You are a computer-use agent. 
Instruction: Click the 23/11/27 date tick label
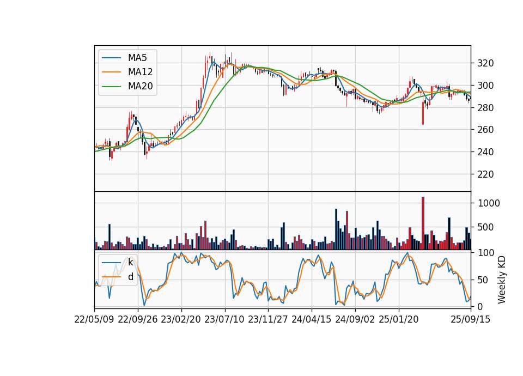(x=268, y=319)
